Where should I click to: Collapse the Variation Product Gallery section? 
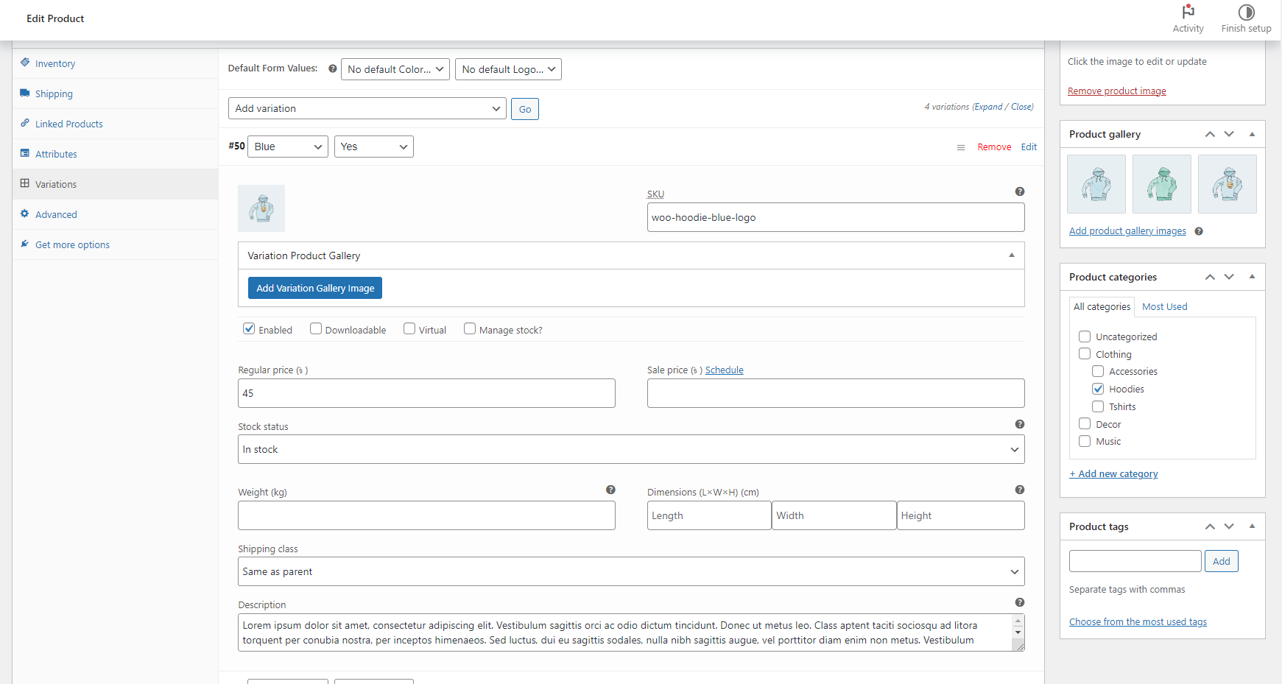[1012, 255]
